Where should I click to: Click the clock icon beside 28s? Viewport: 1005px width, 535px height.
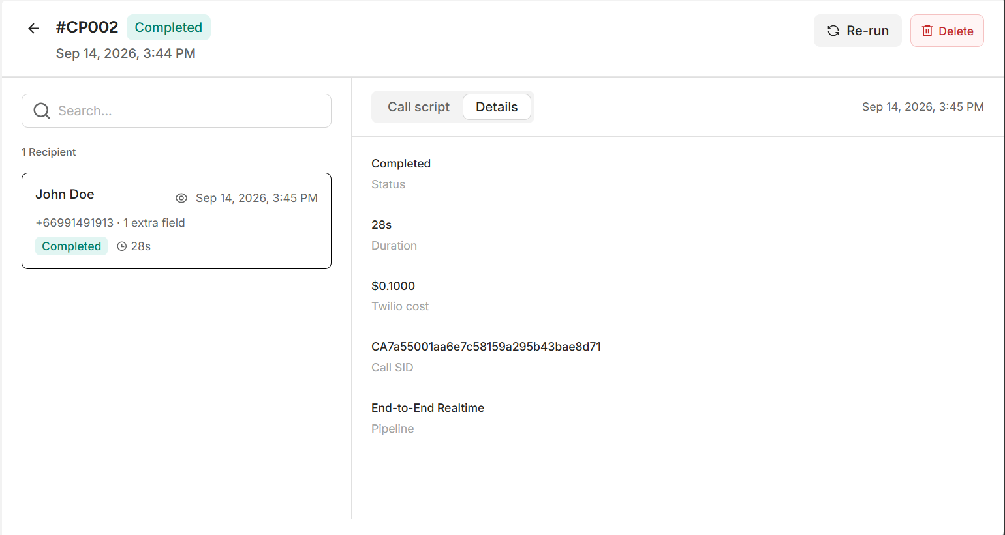pyautogui.click(x=122, y=246)
